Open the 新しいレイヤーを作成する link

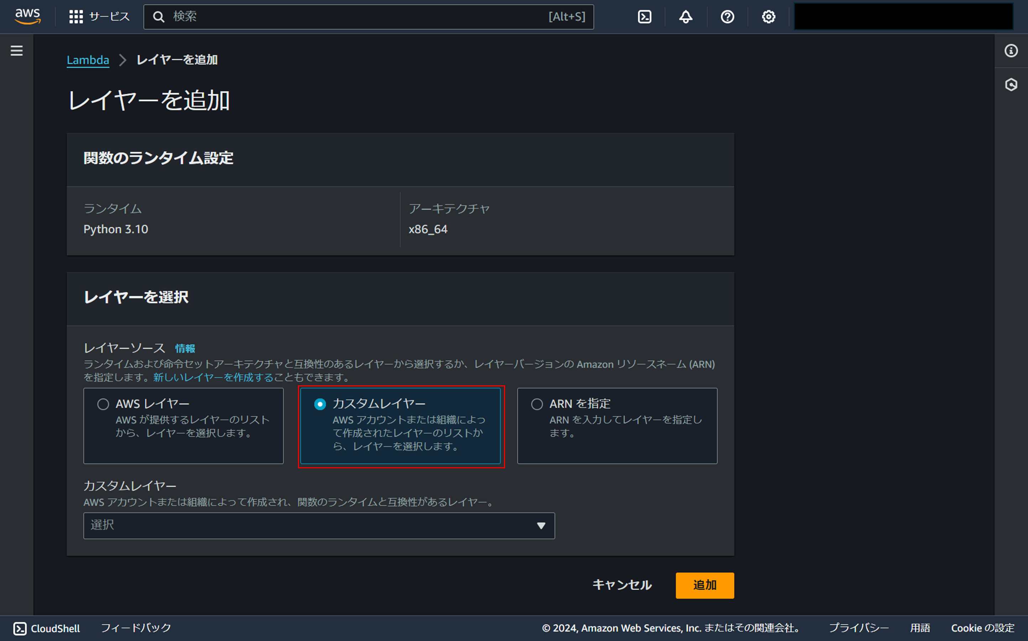tap(213, 377)
